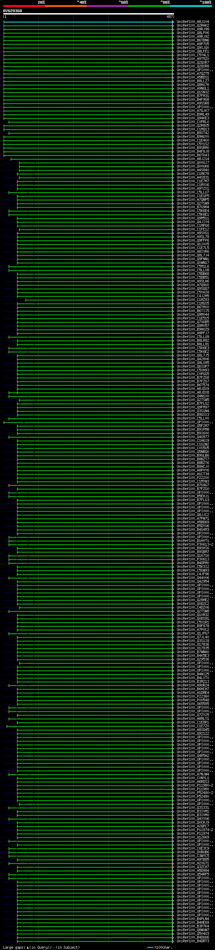Select hit label UniRef100_Q8JJC2

click(x=193, y=515)
